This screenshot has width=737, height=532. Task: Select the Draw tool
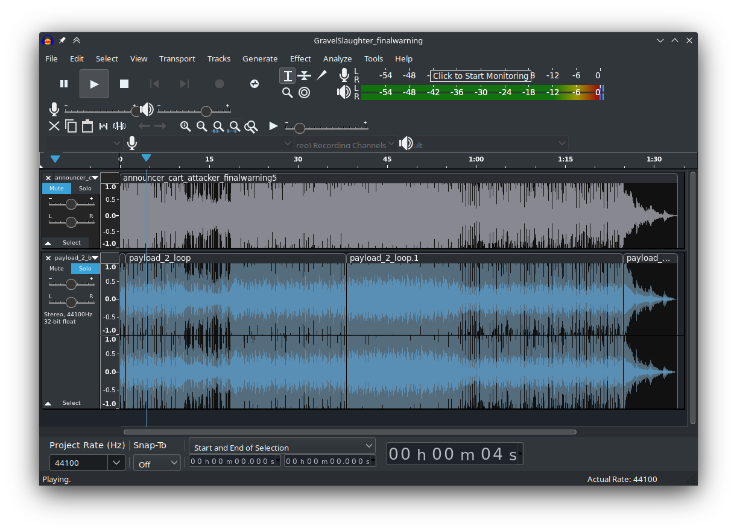tap(321, 75)
